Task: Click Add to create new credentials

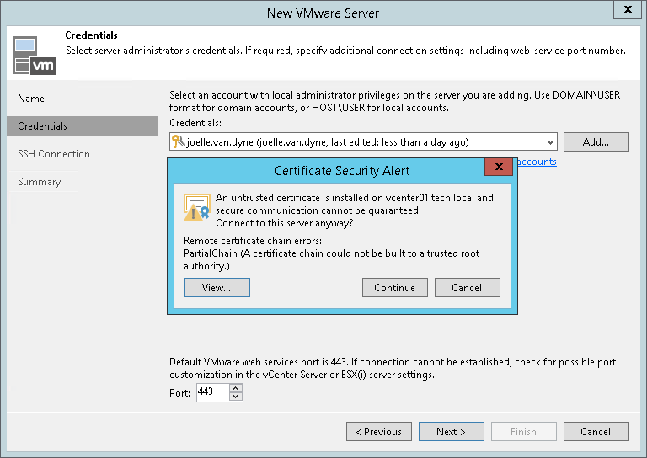Action: (596, 142)
